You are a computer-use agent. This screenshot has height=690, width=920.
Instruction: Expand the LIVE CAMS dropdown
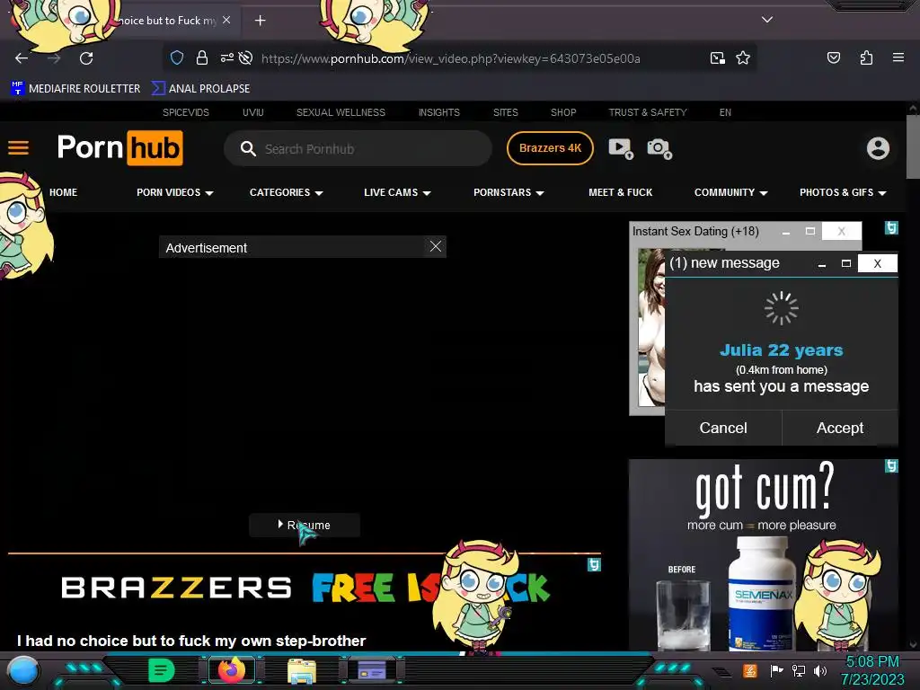(397, 192)
